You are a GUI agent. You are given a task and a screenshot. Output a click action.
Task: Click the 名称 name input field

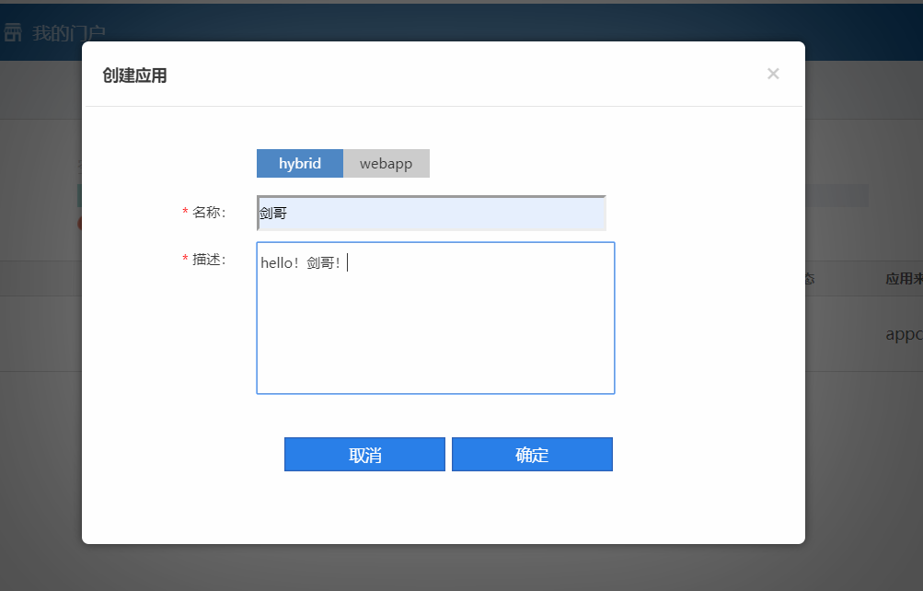tap(432, 213)
